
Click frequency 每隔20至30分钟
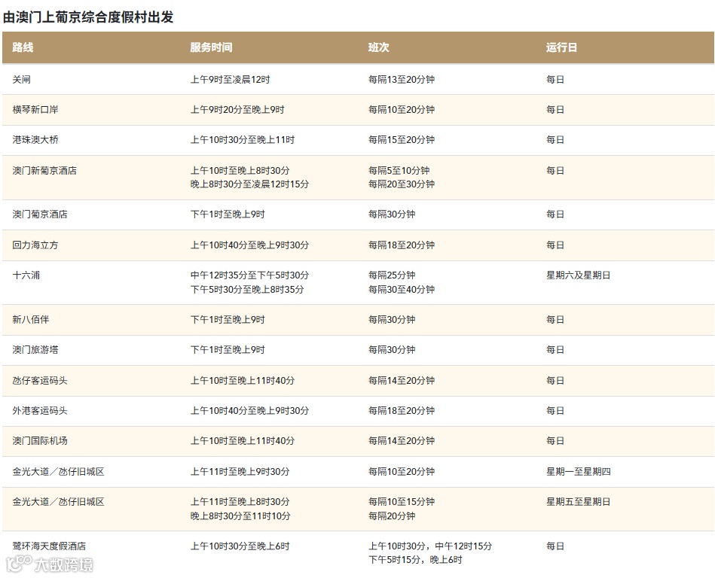coord(402,184)
